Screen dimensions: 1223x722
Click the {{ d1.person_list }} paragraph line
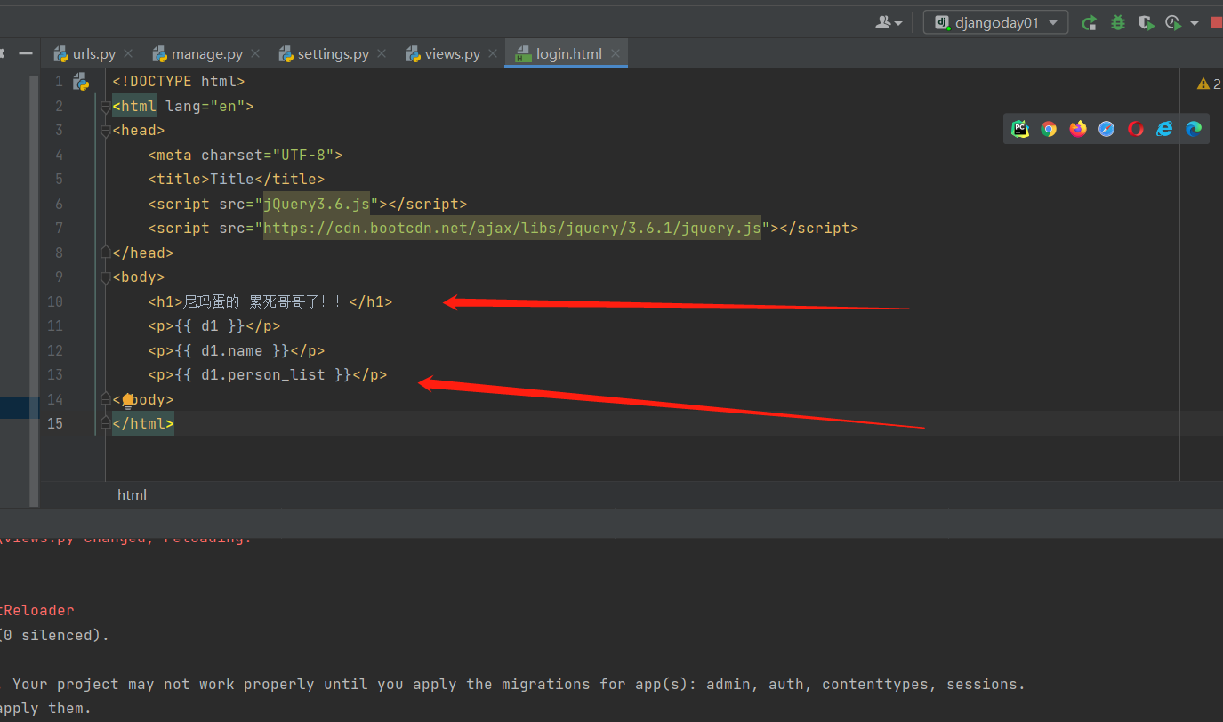pyautogui.click(x=268, y=375)
